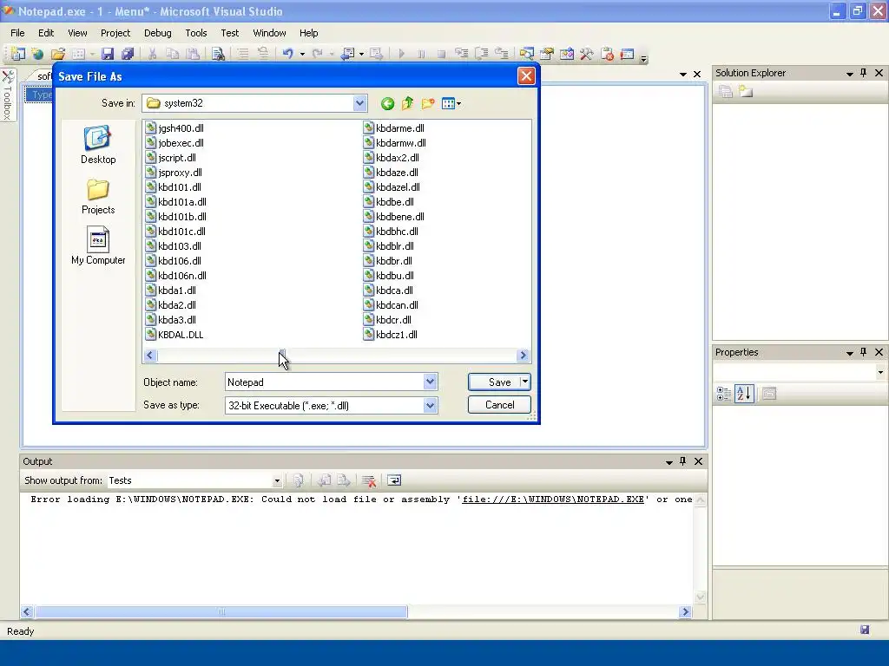Open the Toolbox side tab

point(8,95)
